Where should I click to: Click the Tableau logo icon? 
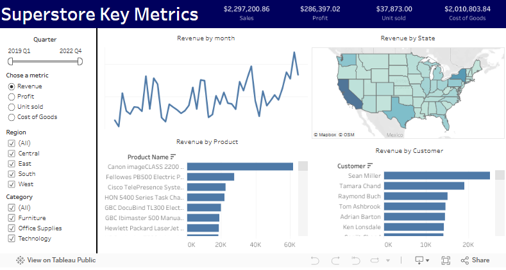pos(20,260)
